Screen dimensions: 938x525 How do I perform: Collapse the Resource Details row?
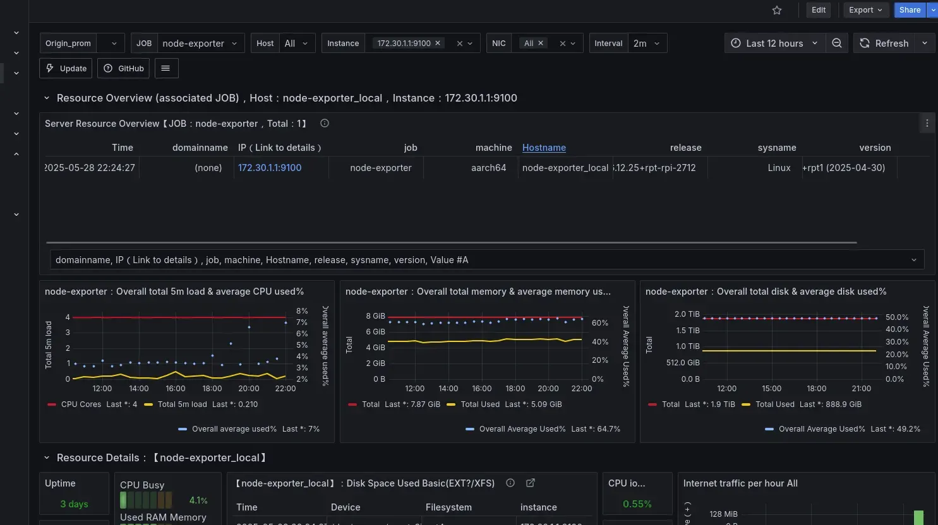coord(47,457)
